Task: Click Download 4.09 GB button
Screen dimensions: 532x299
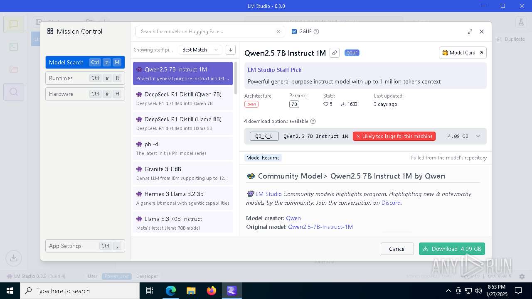Action: point(452,249)
